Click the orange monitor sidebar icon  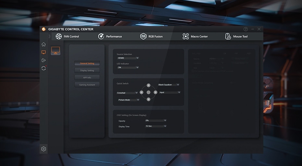click(x=44, y=52)
